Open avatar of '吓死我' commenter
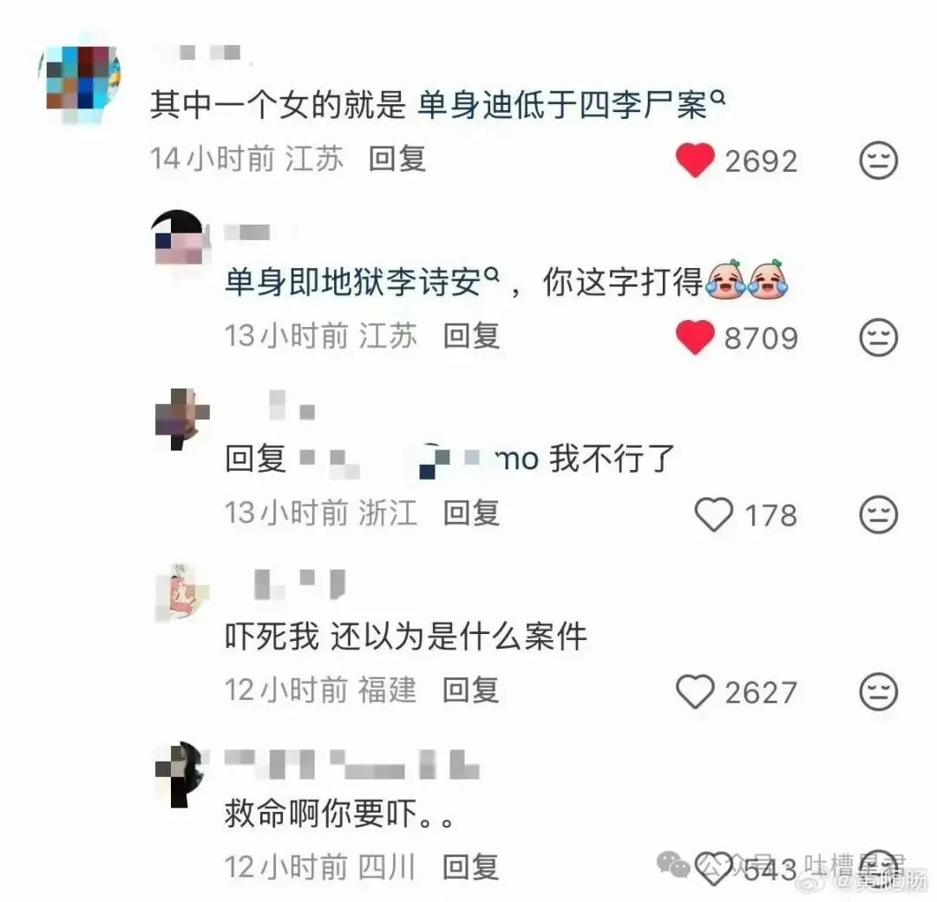937x902 pixels. coord(181,593)
